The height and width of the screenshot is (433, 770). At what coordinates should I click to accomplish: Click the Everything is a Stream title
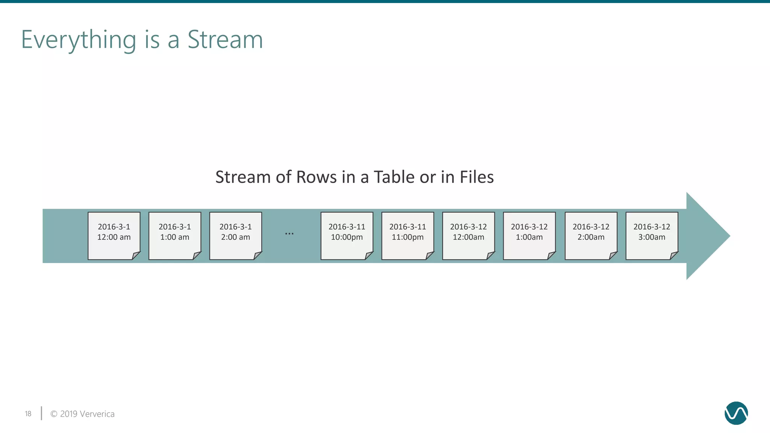click(142, 39)
